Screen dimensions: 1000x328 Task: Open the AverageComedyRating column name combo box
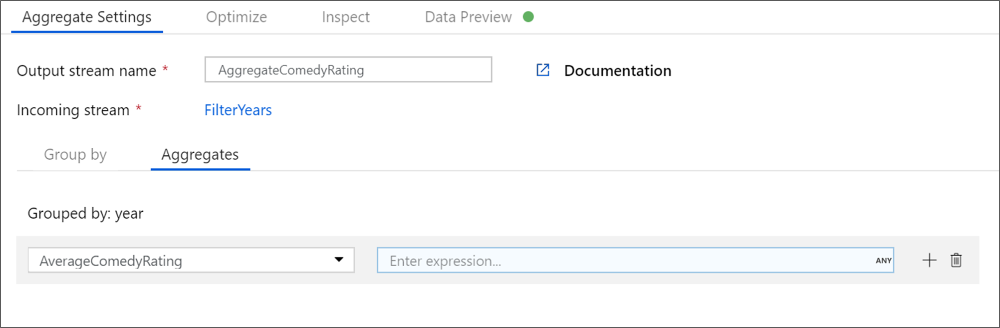point(180,260)
